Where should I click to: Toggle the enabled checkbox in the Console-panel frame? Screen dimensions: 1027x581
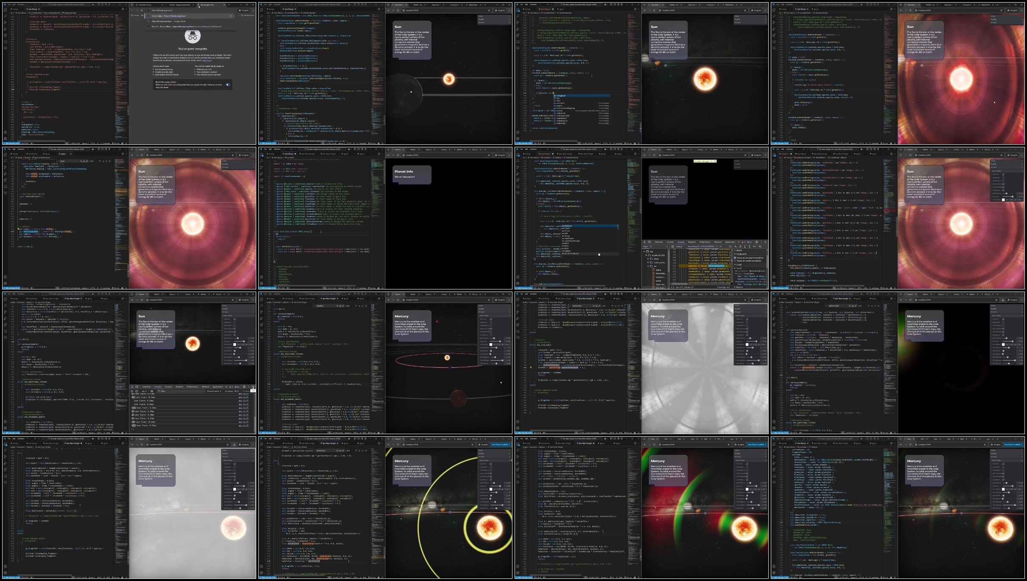235,319
